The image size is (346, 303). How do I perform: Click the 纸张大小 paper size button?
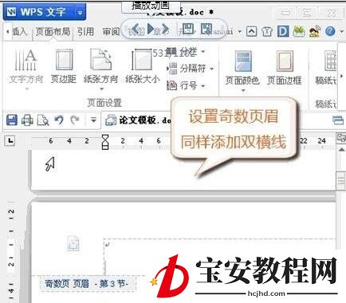(x=143, y=67)
